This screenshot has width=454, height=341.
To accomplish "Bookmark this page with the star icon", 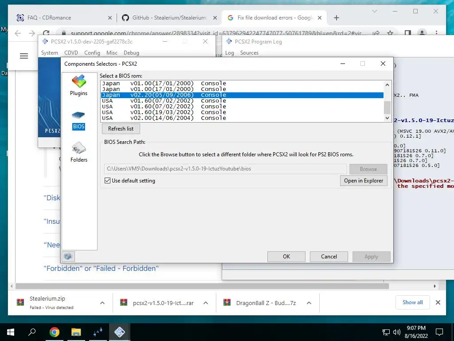I will click(390, 33).
